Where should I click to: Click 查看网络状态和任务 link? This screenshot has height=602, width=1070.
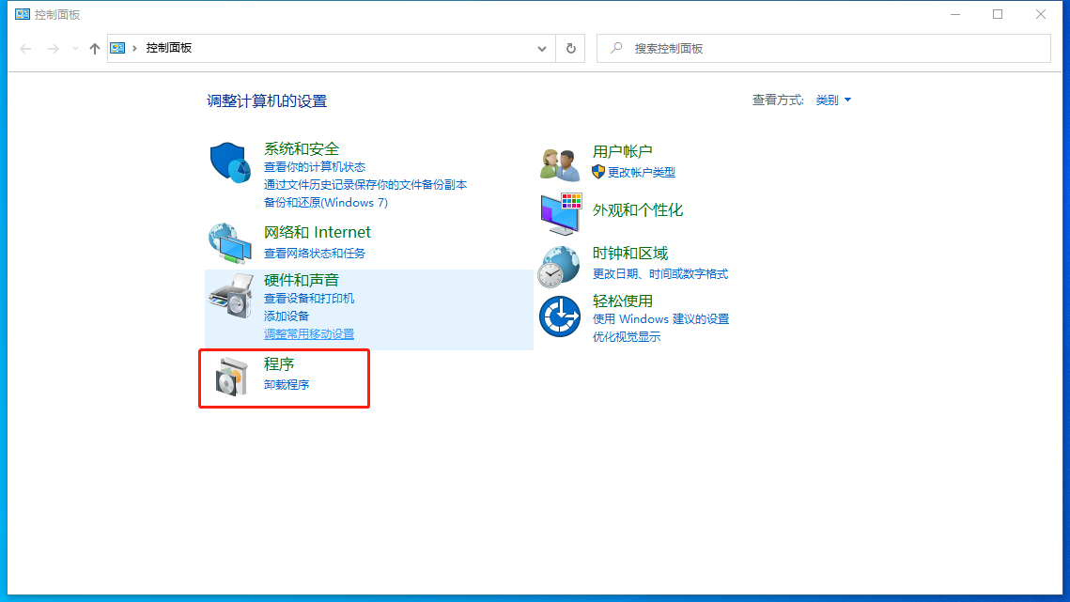[315, 254]
